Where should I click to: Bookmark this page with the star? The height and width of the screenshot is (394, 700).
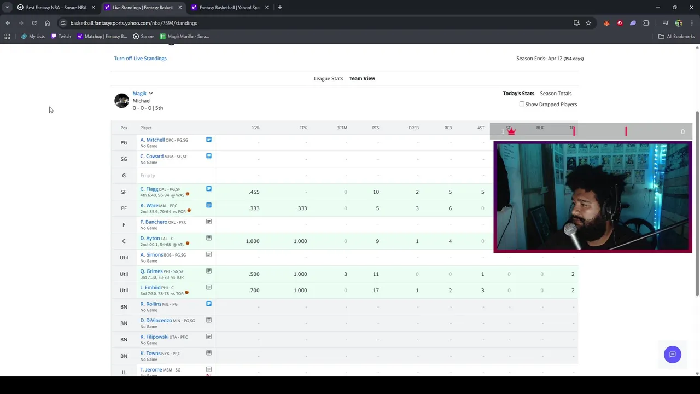588,23
